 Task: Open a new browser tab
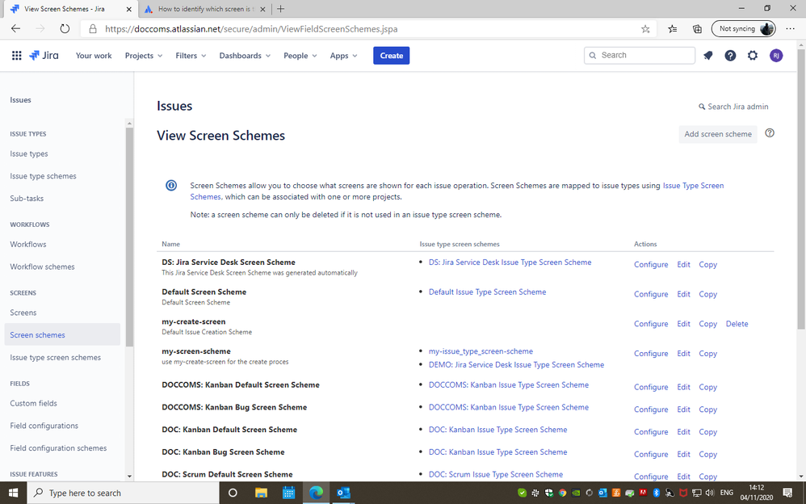point(281,9)
